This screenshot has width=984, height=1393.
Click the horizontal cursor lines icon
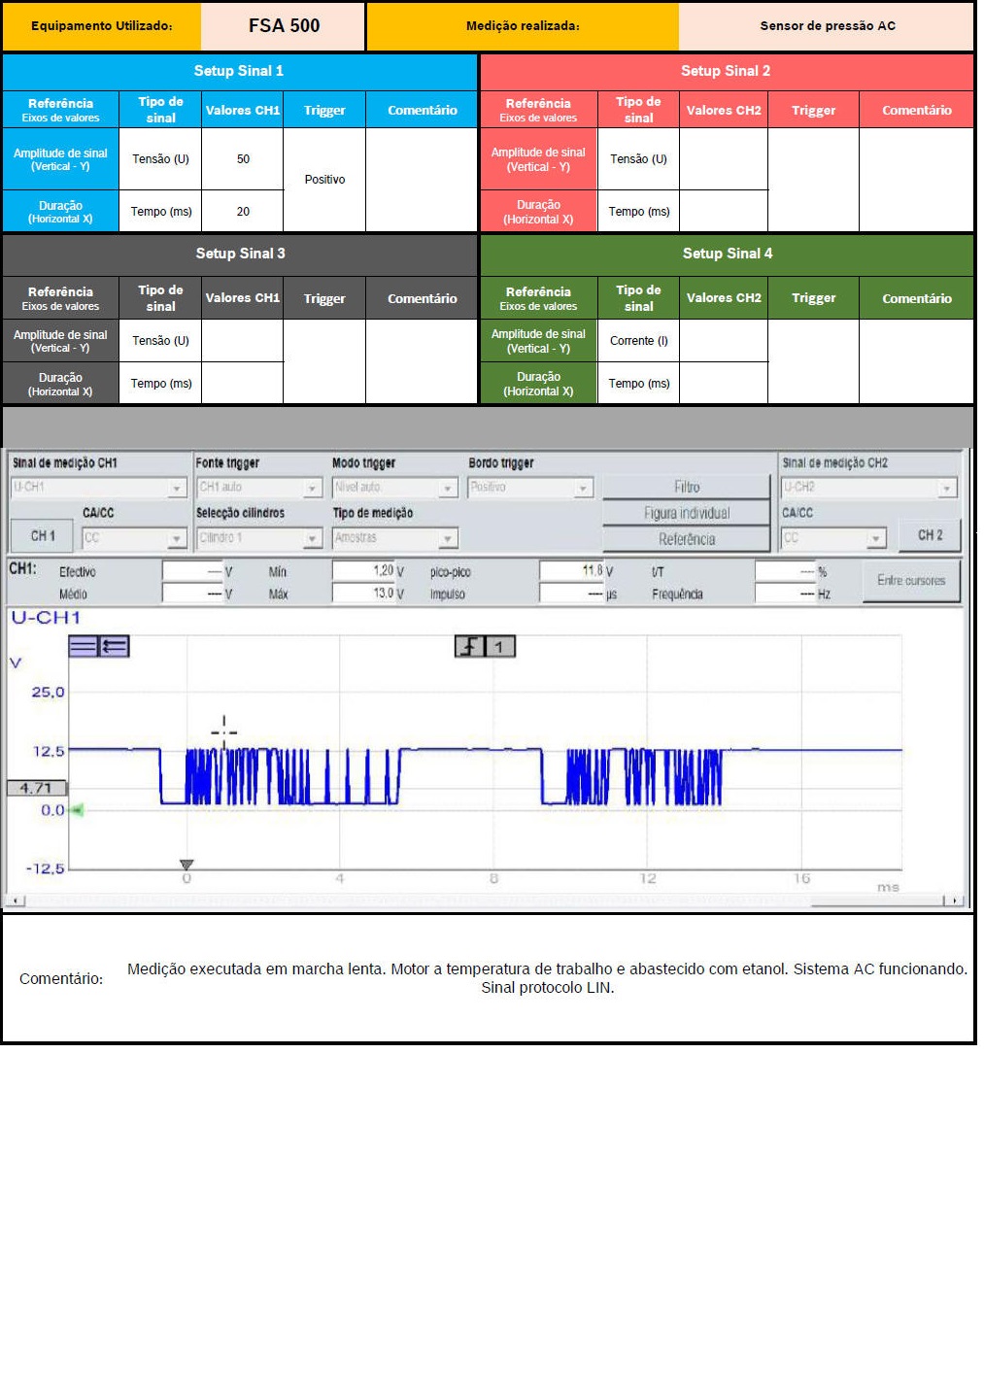point(83,646)
